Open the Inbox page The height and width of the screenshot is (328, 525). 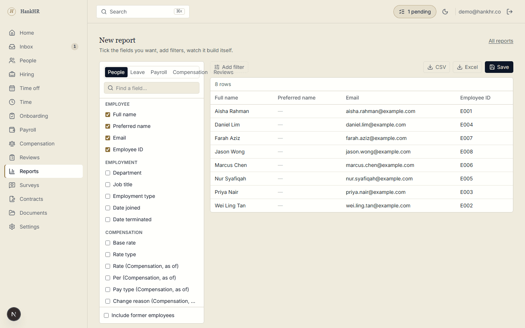[x=44, y=47]
